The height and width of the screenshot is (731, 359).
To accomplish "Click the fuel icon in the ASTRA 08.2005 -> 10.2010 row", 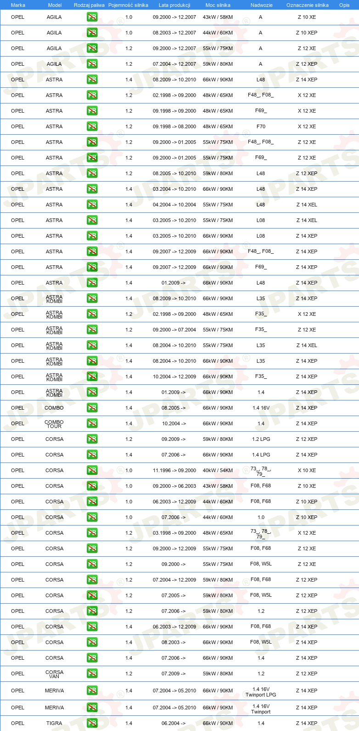I will [x=92, y=173].
